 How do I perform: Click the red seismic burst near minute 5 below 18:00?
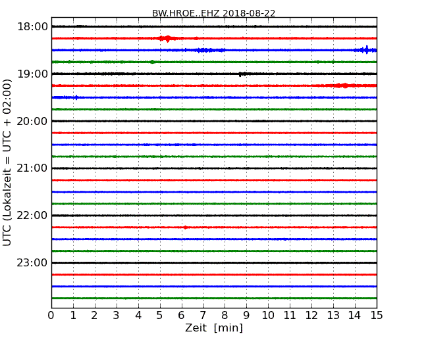(x=167, y=38)
